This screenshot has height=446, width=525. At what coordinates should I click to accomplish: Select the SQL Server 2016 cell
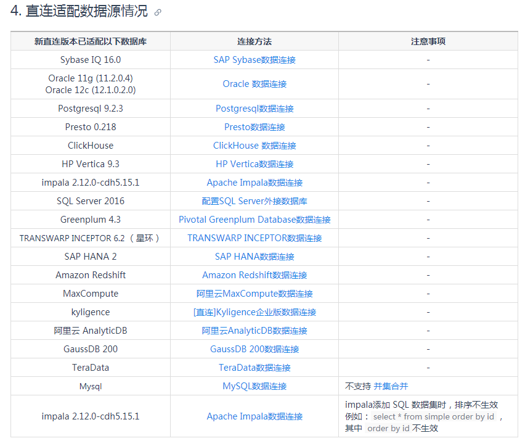(x=91, y=201)
